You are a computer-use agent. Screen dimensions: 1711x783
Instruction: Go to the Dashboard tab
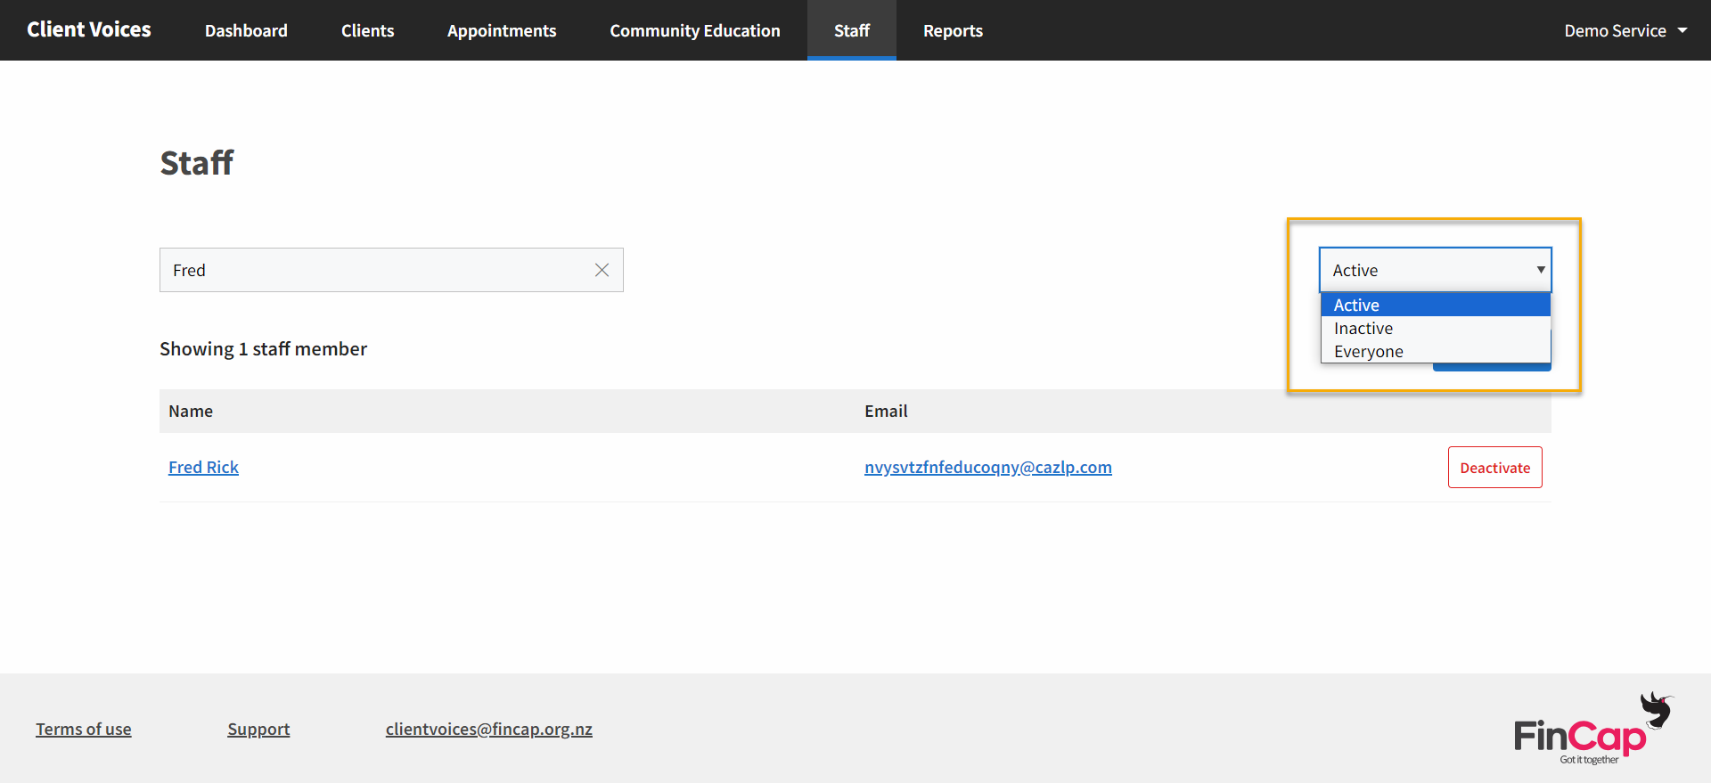[246, 30]
